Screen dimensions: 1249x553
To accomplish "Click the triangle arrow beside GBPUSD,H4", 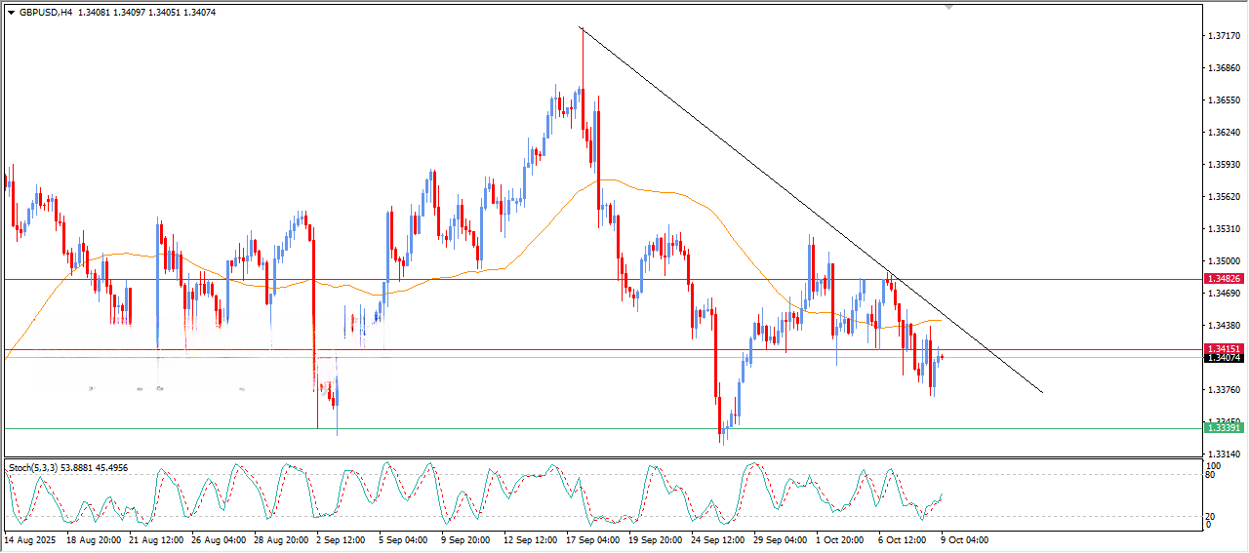I will point(12,13).
